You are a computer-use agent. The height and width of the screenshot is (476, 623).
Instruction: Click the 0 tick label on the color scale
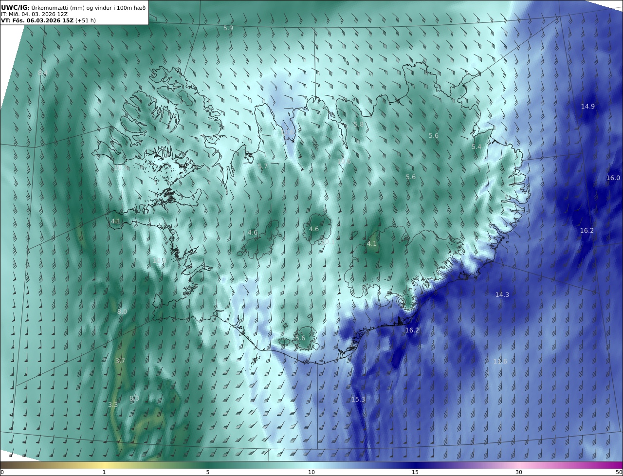point(2,472)
